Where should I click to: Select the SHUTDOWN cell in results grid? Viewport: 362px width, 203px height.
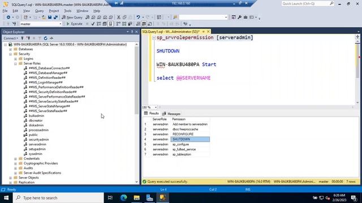(190, 139)
